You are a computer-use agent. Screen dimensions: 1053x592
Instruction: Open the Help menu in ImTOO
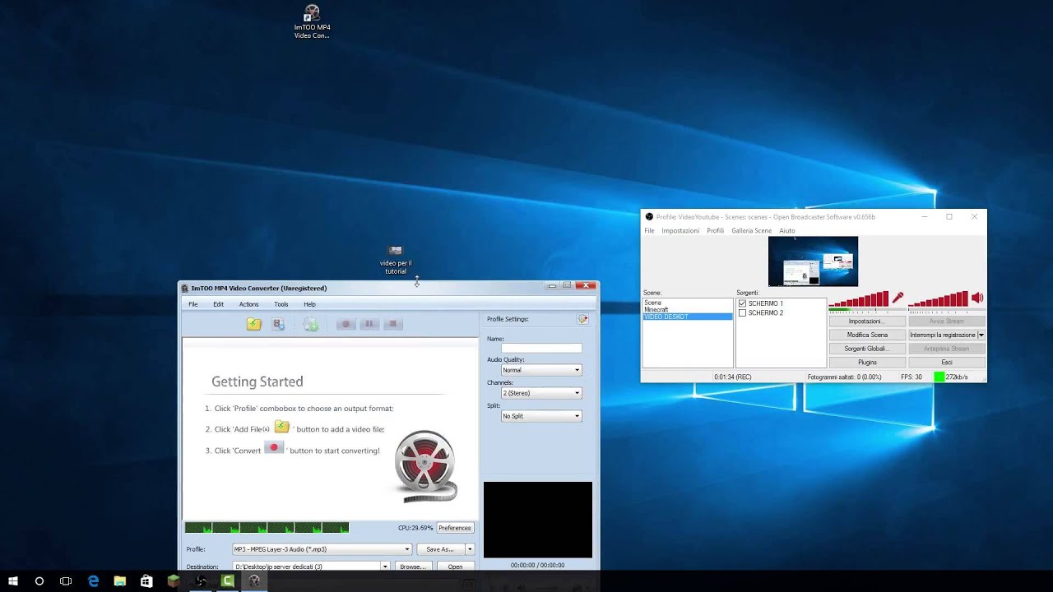pos(309,304)
